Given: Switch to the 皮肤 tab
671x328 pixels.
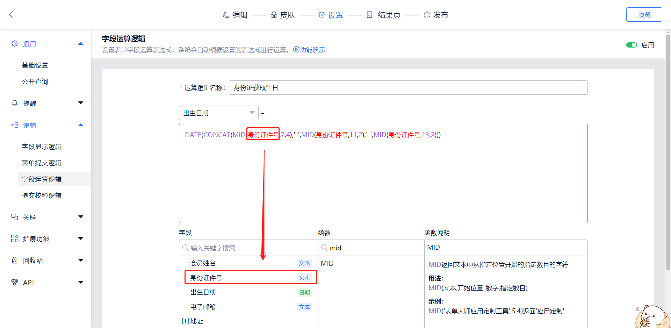Looking at the screenshot, I should [283, 15].
